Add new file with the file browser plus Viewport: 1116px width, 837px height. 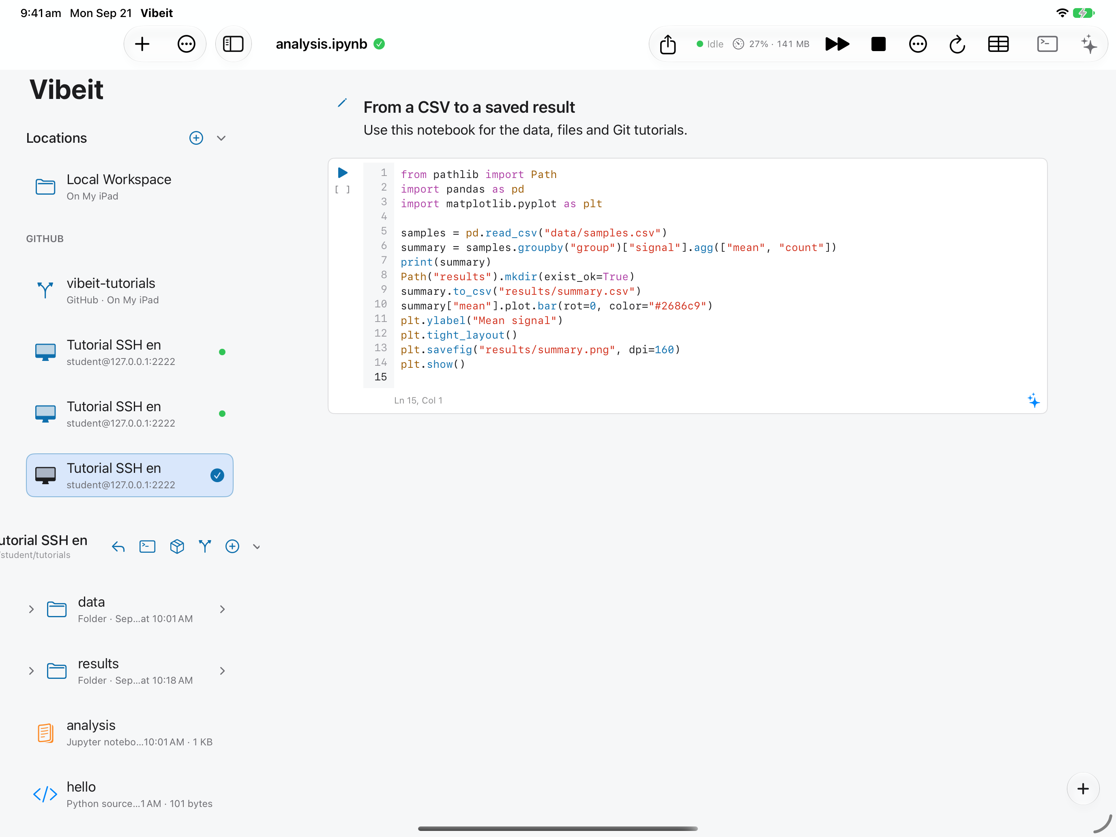[x=232, y=546]
